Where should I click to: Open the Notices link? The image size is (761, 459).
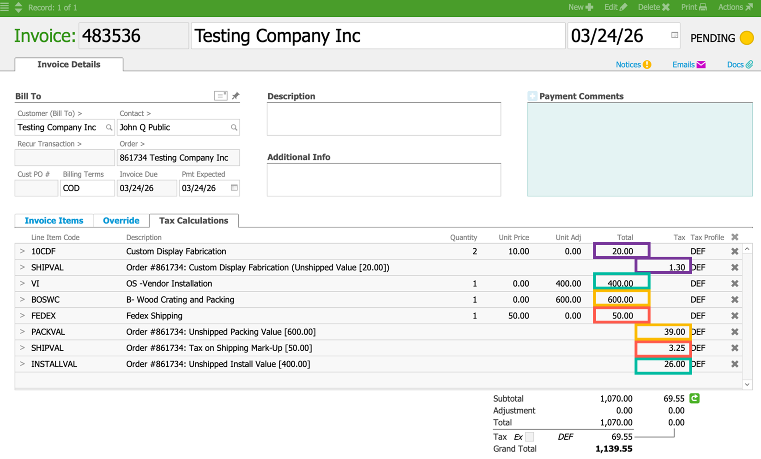point(633,65)
